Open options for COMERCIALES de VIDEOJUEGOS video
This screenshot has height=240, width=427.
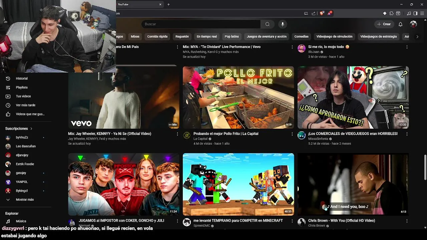407,134
